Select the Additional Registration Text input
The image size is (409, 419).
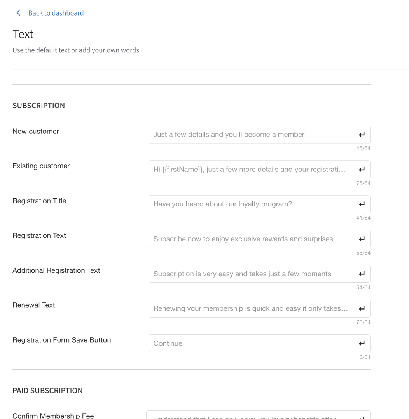[x=249, y=274]
